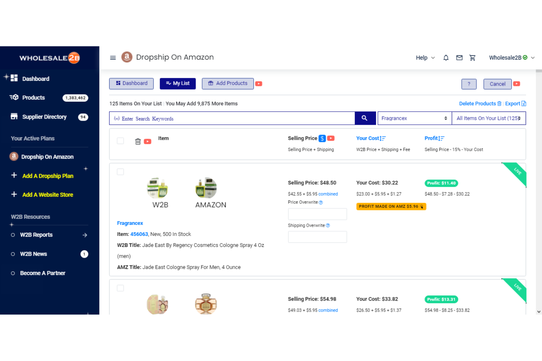Open the shopping cart icon
542x361 pixels.
472,58
